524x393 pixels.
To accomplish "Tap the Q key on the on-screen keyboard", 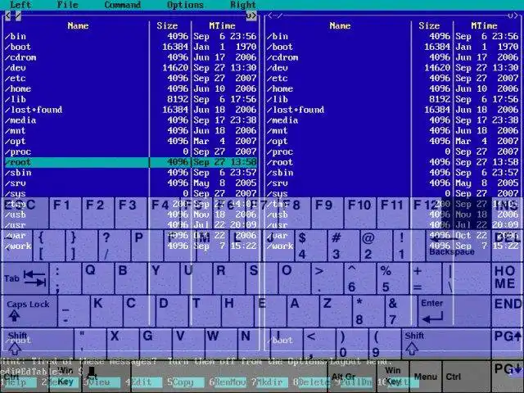I will coord(98,278).
